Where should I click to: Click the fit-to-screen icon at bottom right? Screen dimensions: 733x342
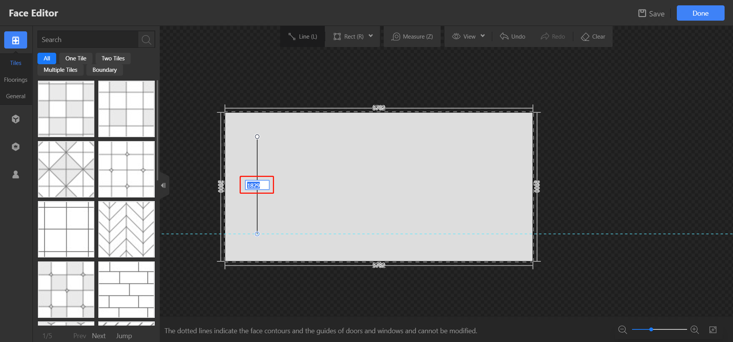click(713, 329)
